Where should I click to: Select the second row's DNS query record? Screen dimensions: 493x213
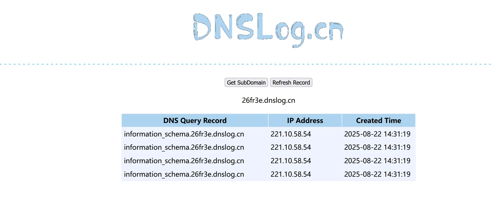click(x=184, y=147)
